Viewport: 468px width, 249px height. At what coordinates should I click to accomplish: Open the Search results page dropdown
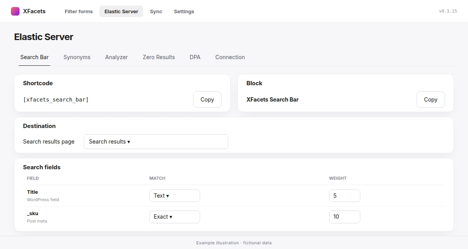[x=156, y=142]
